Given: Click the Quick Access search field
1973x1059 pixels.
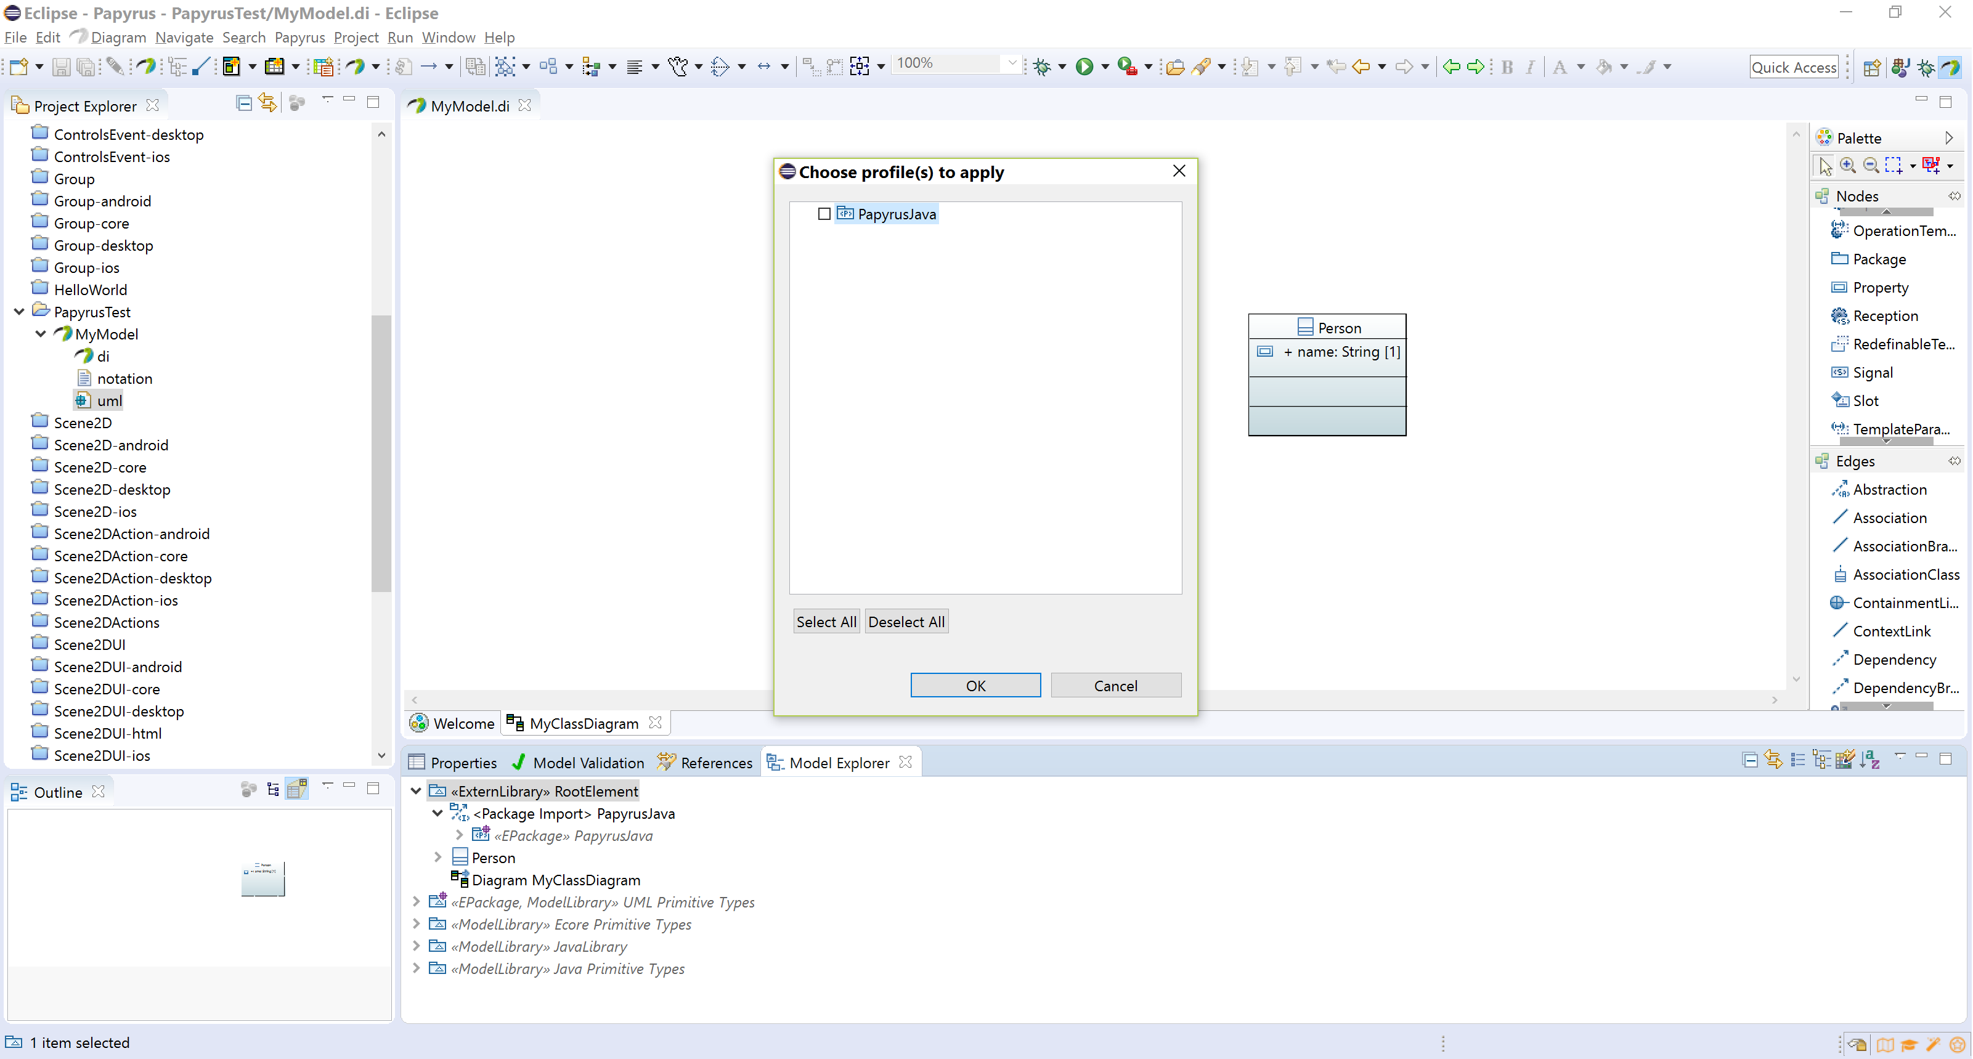Looking at the screenshot, I should point(1794,67).
